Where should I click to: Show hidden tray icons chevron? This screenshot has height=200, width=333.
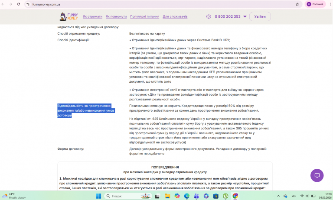tap(278, 196)
